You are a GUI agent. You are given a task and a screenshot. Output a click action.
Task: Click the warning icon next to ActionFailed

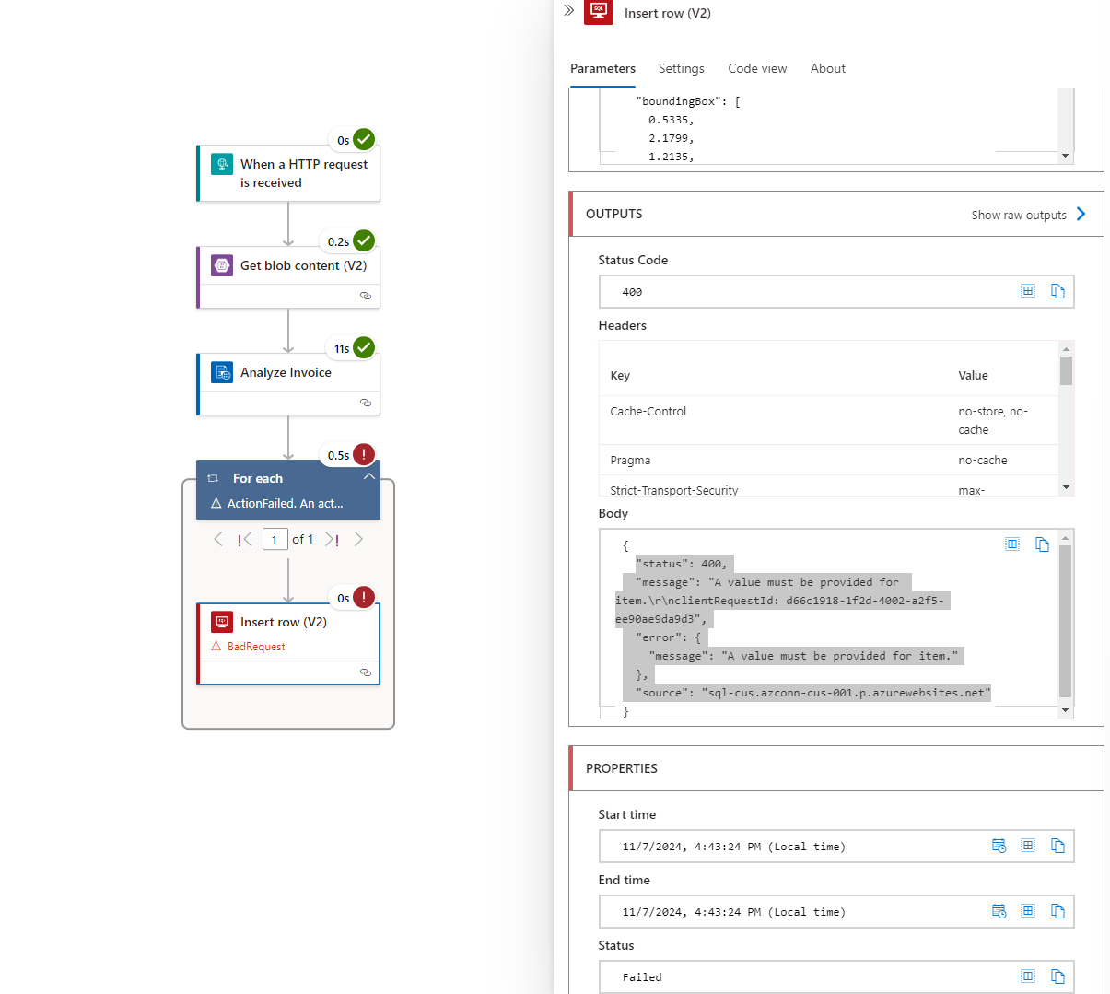(216, 503)
